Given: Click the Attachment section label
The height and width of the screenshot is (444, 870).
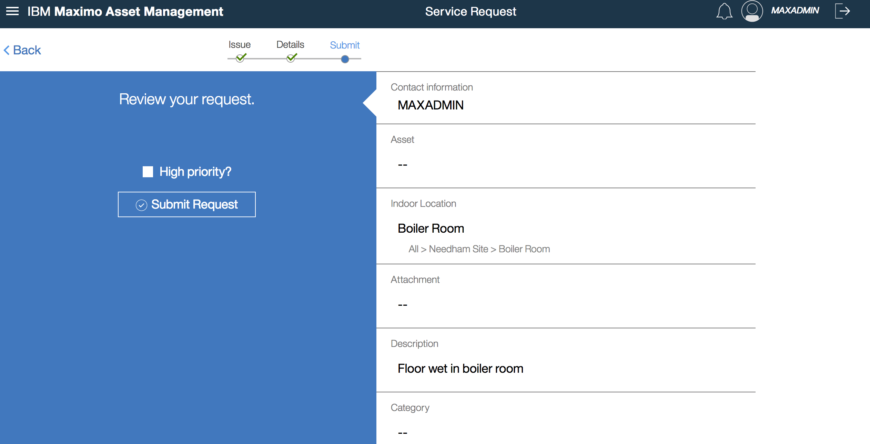Looking at the screenshot, I should click(415, 280).
